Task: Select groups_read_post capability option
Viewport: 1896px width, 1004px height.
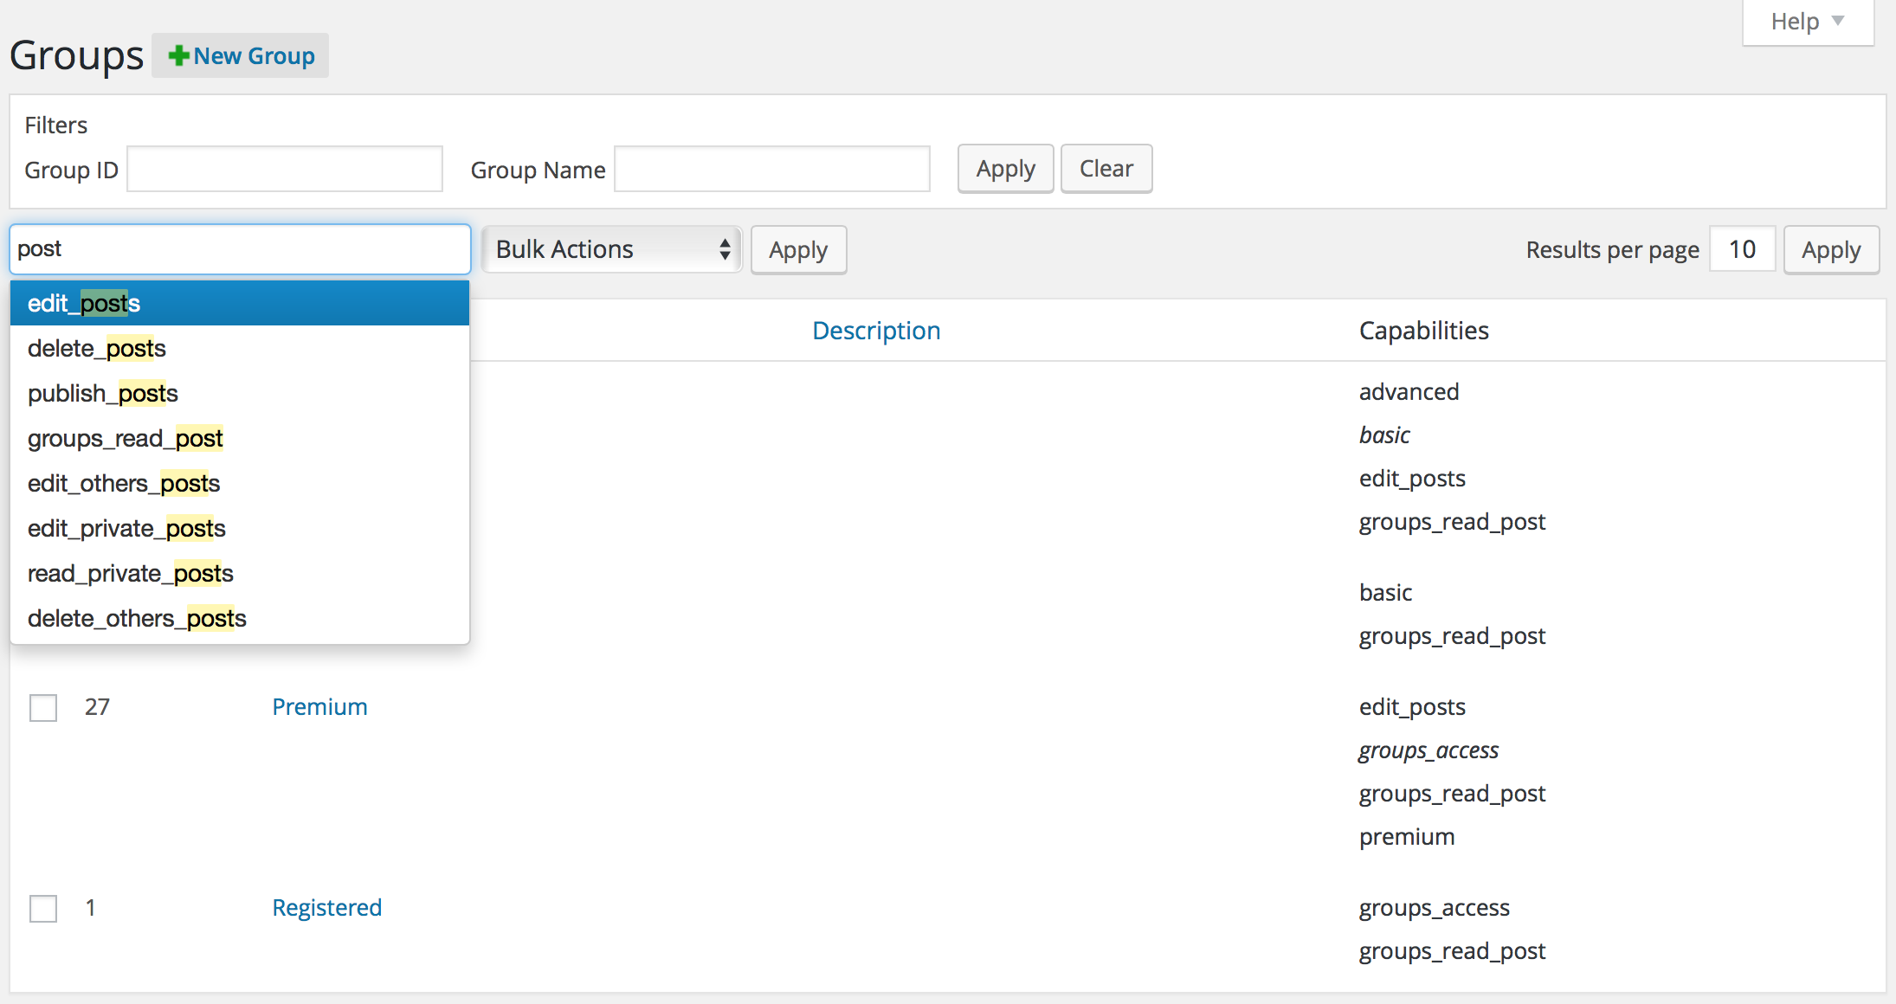Action: coord(126,437)
